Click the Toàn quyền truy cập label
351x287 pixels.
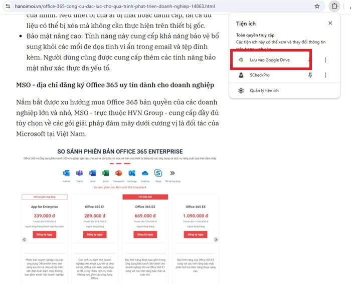(255, 35)
